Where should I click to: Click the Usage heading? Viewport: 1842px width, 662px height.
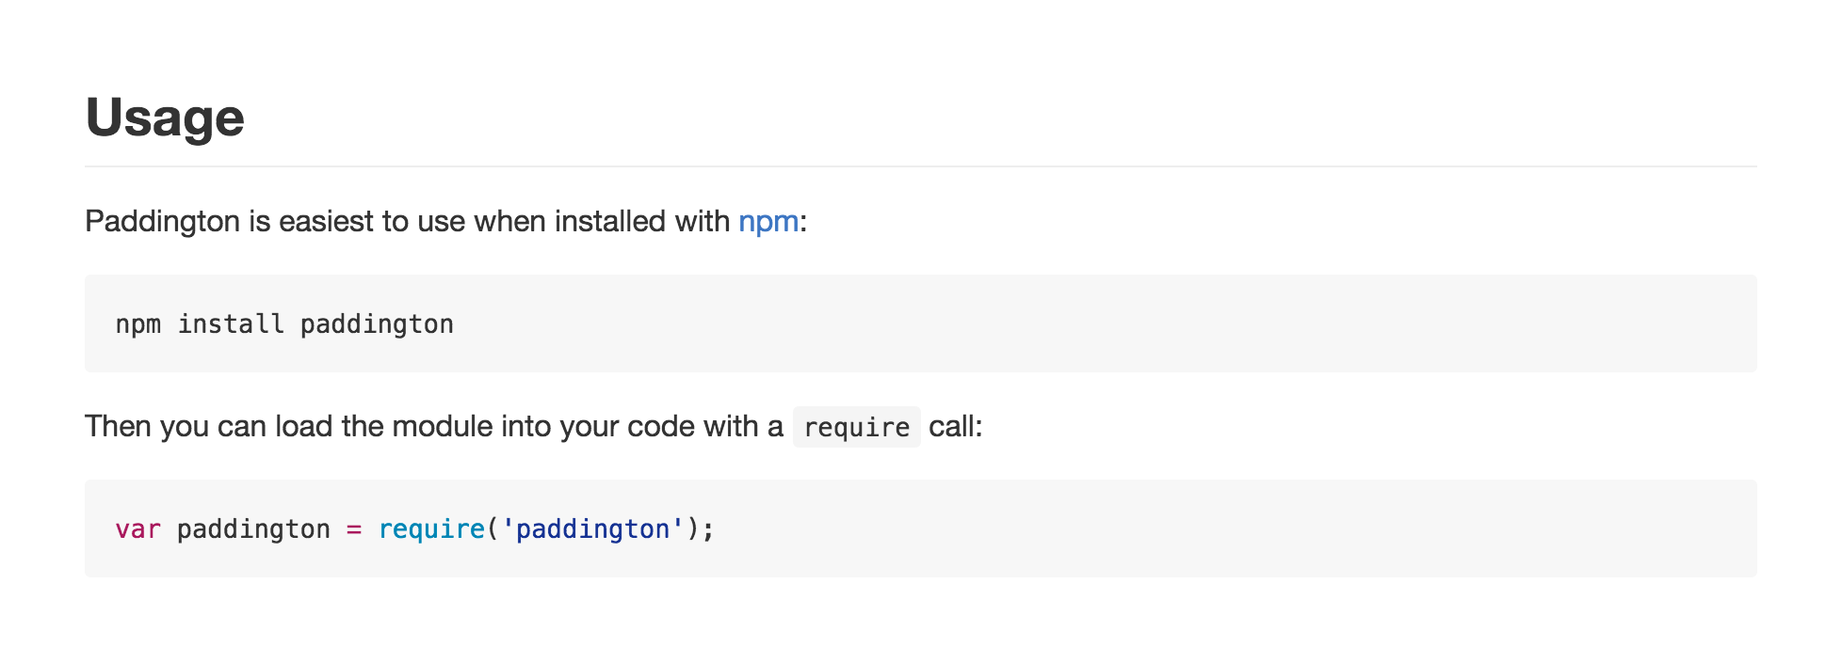click(165, 118)
